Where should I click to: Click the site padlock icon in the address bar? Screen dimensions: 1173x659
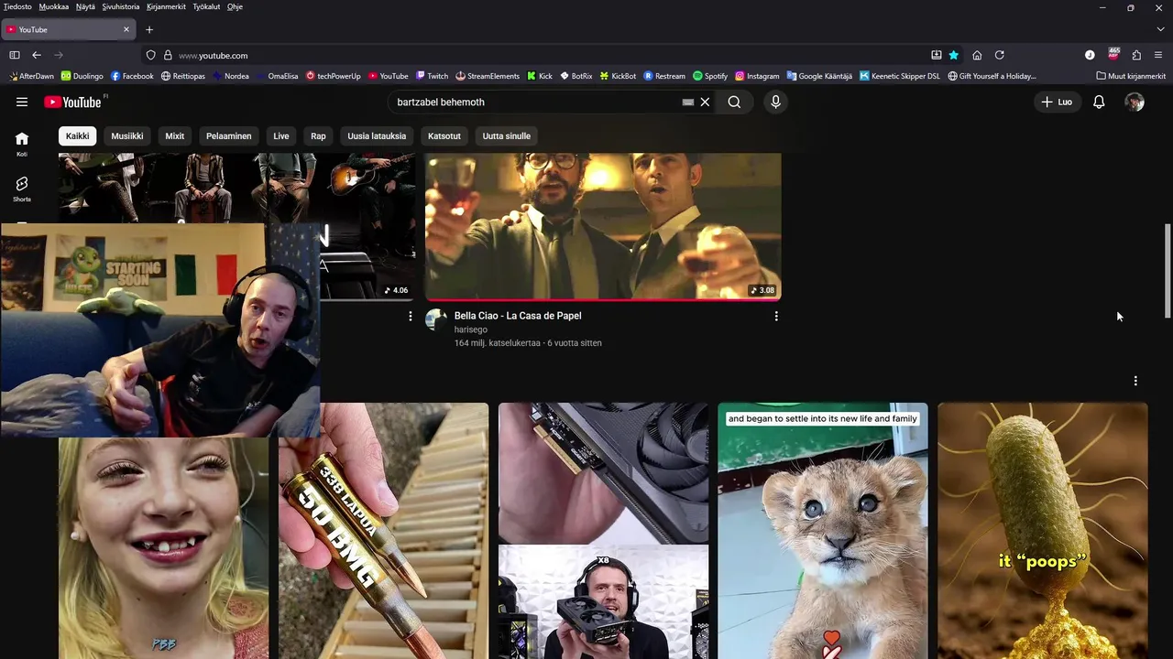coord(168,55)
